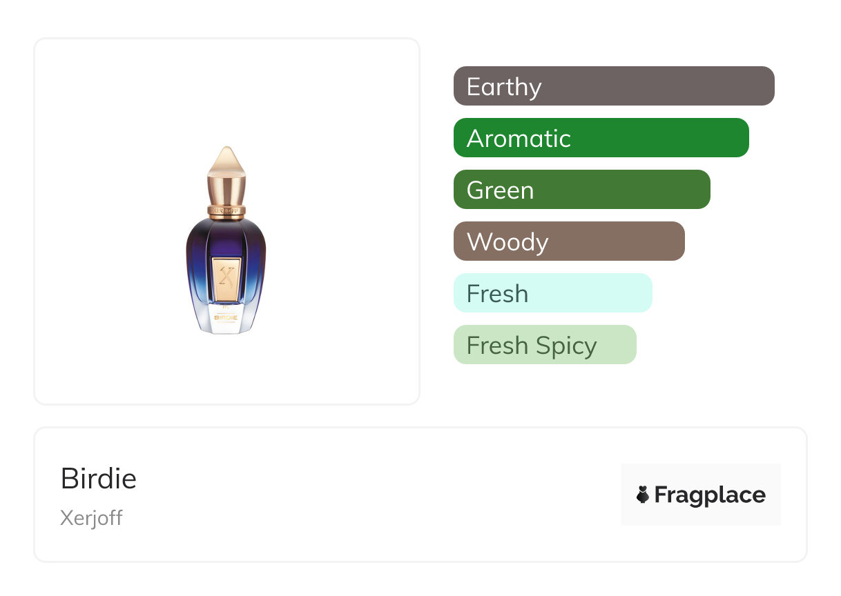Screen dimensions: 841x596
Task: Click the dark purple glass of the bottle
Action: click(x=200, y=255)
